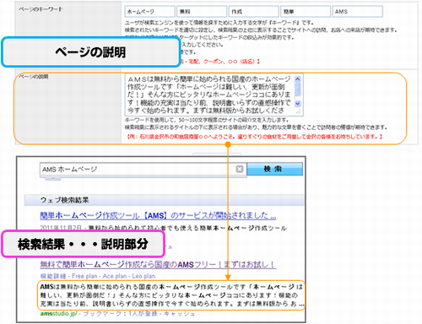Open the Leo plan sub-link
The width and height of the screenshot is (422, 324).
click(x=143, y=276)
